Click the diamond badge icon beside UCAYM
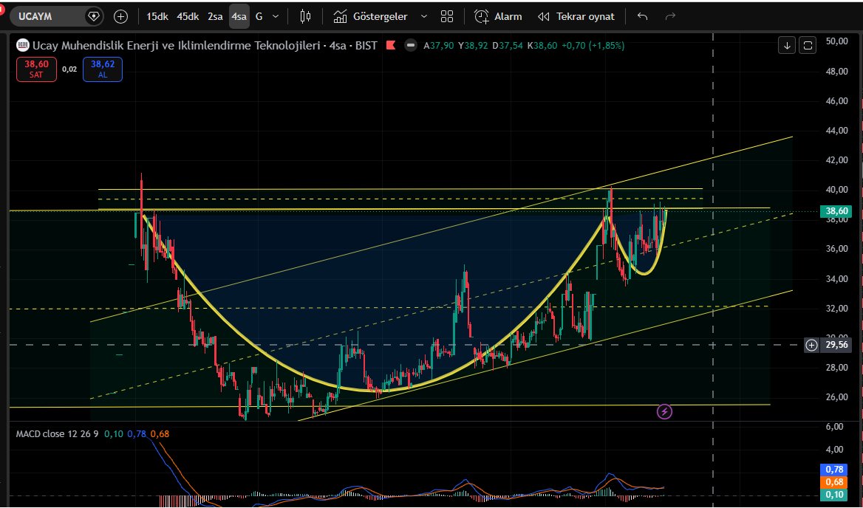This screenshot has height=508, width=863. coord(94,16)
